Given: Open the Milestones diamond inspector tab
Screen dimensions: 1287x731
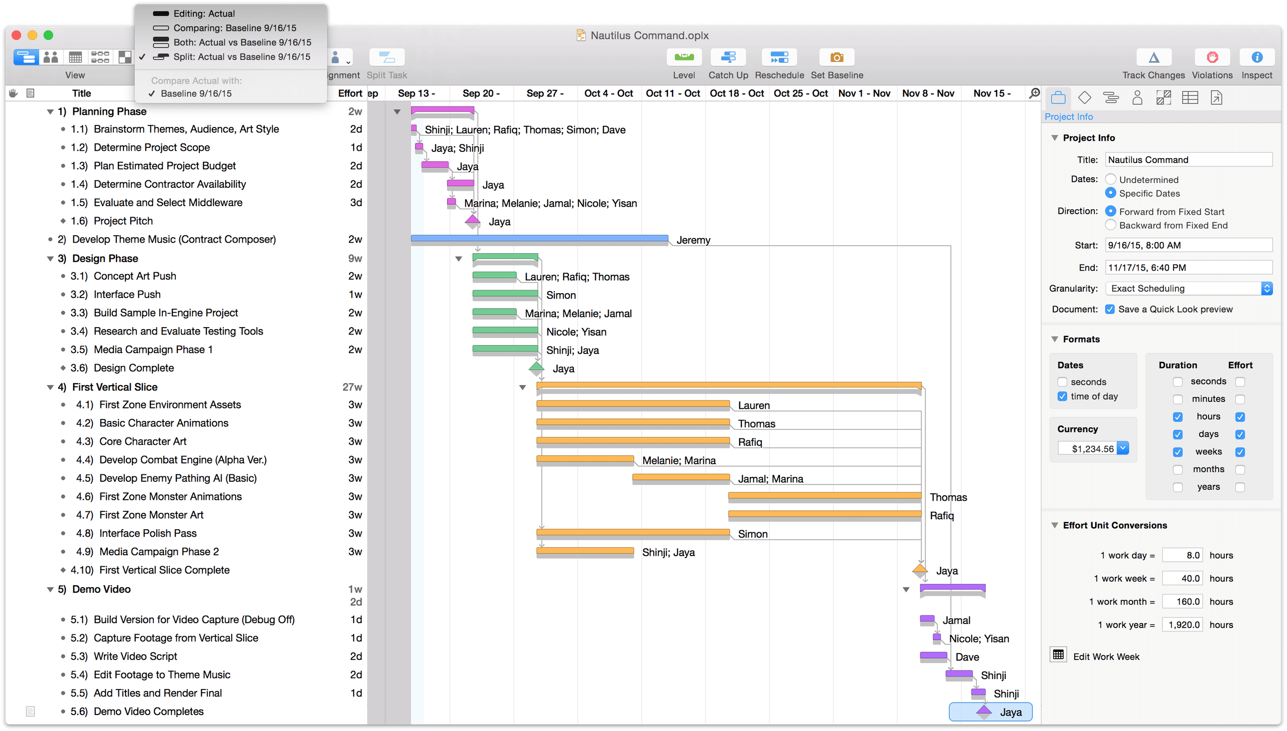Looking at the screenshot, I should click(x=1084, y=97).
